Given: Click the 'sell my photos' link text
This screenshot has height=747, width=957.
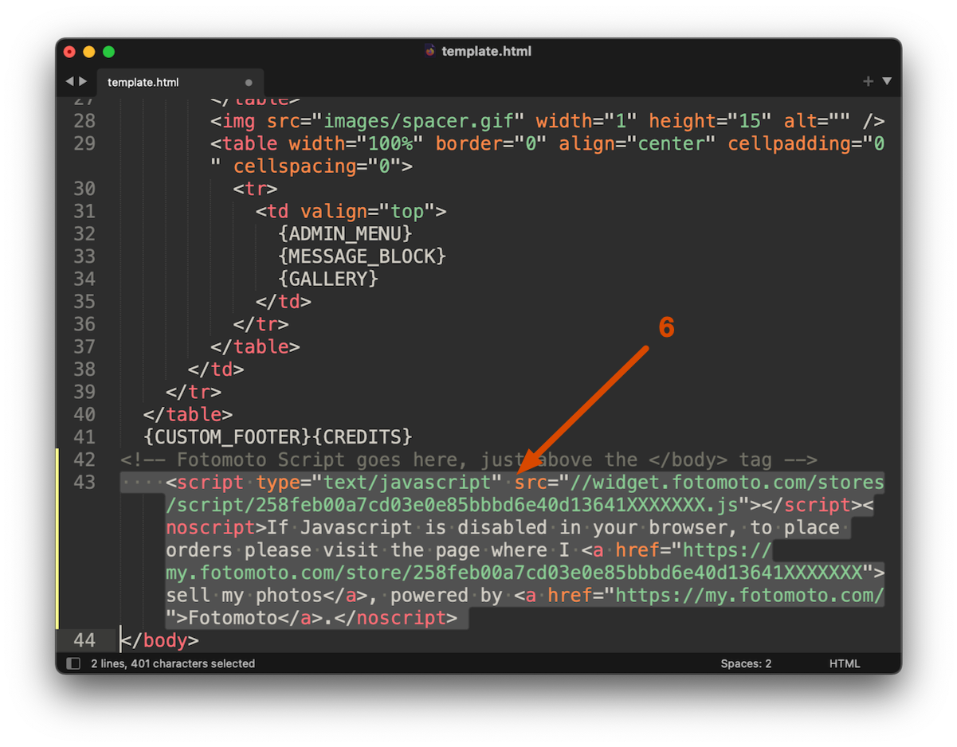Looking at the screenshot, I should [x=244, y=595].
